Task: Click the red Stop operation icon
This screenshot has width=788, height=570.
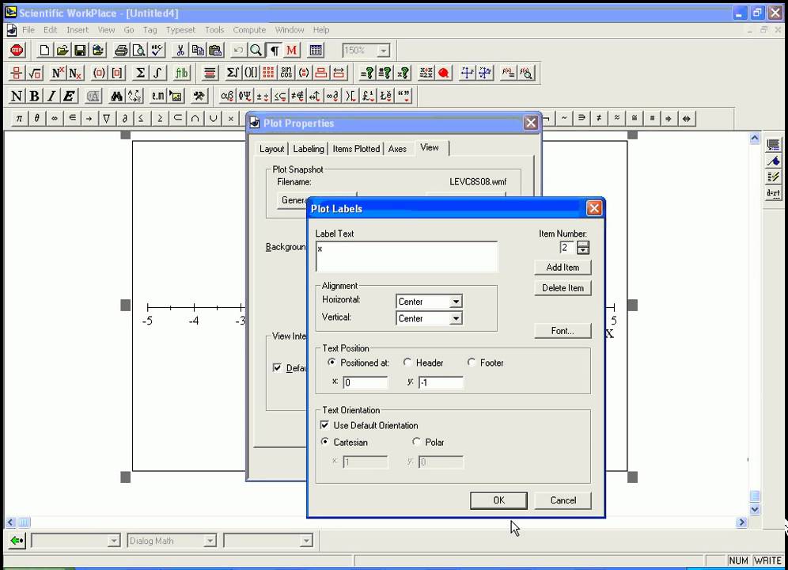Action: [x=17, y=51]
